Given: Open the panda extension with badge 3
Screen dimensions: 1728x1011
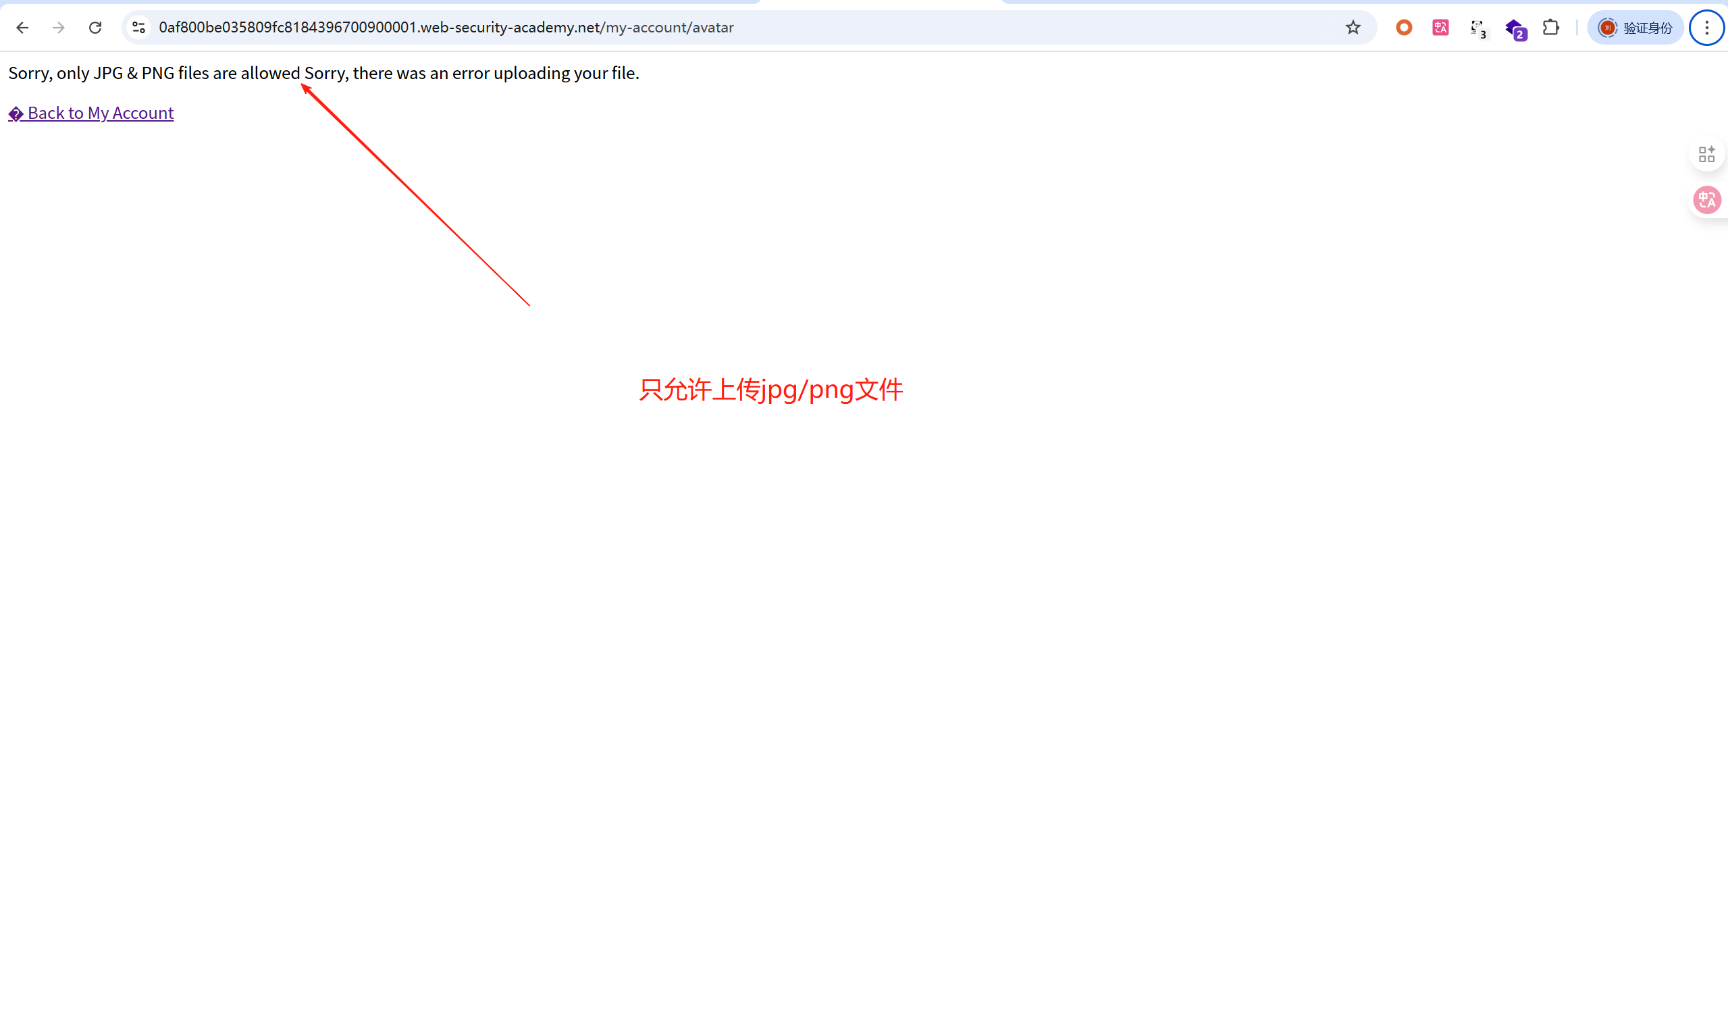Looking at the screenshot, I should [1477, 28].
